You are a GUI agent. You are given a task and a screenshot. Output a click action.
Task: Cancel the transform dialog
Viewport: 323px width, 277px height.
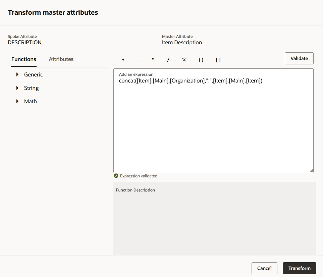(264, 268)
